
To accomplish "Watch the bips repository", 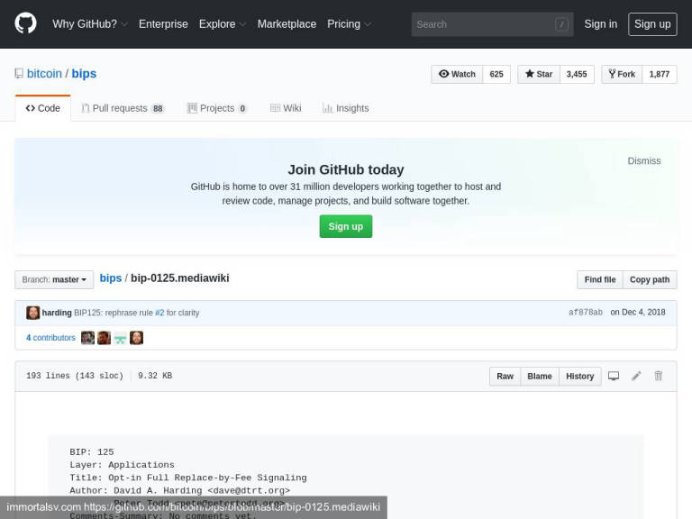I will tap(457, 74).
